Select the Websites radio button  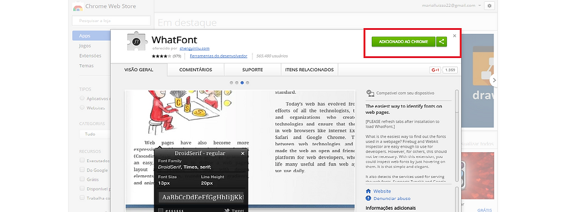[x=82, y=107]
